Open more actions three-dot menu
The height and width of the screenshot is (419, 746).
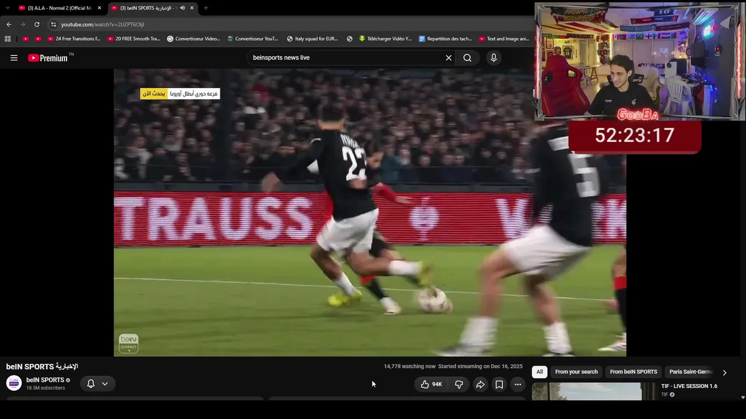click(518, 384)
